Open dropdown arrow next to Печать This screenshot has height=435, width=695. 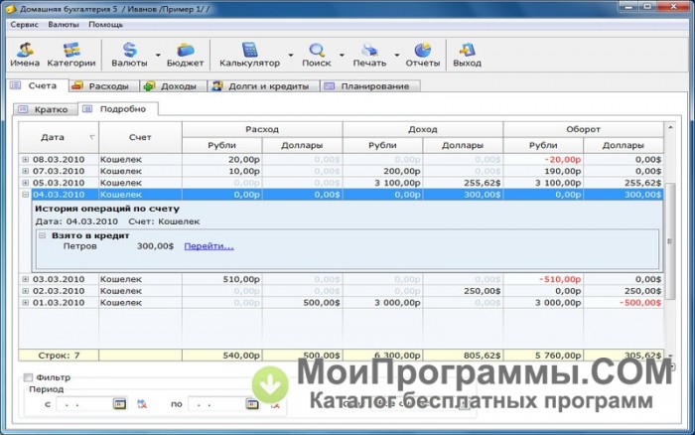pos(396,55)
